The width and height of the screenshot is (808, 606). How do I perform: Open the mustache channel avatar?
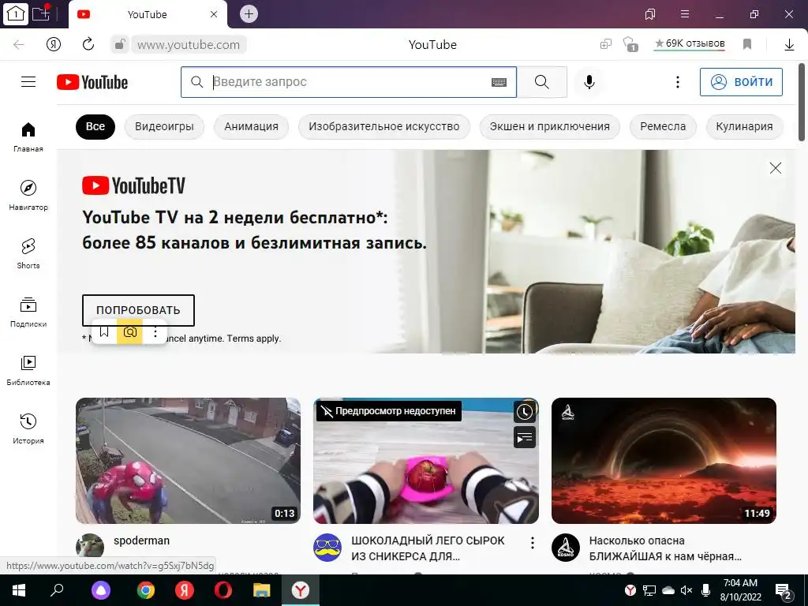327,548
